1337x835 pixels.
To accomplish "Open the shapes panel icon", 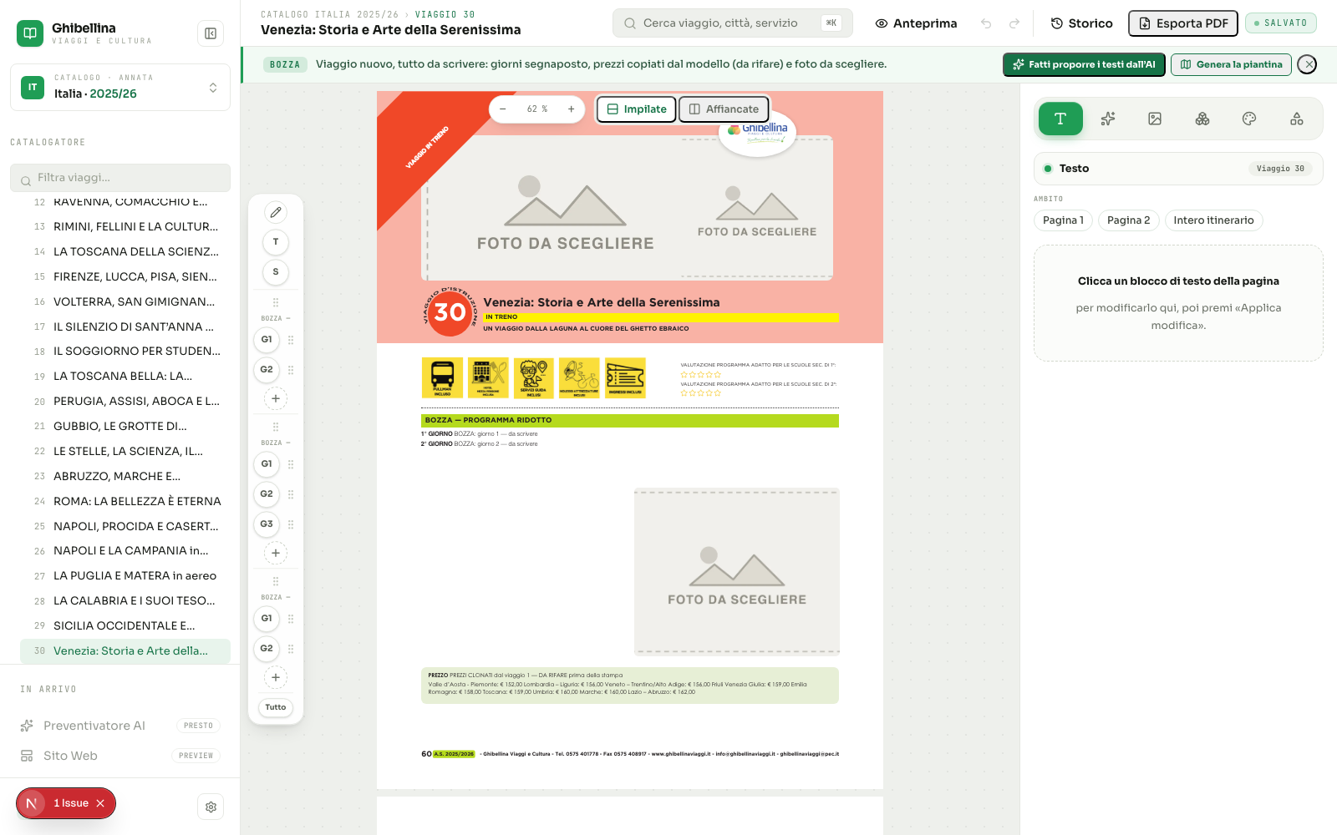I will [x=1297, y=119].
